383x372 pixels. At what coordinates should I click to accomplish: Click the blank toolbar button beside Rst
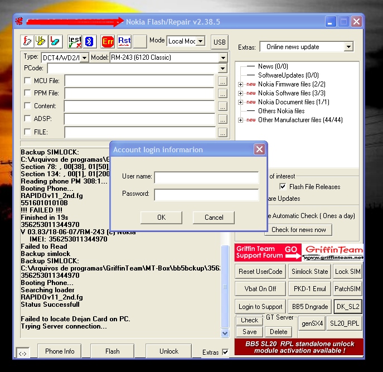pyautogui.click(x=139, y=42)
